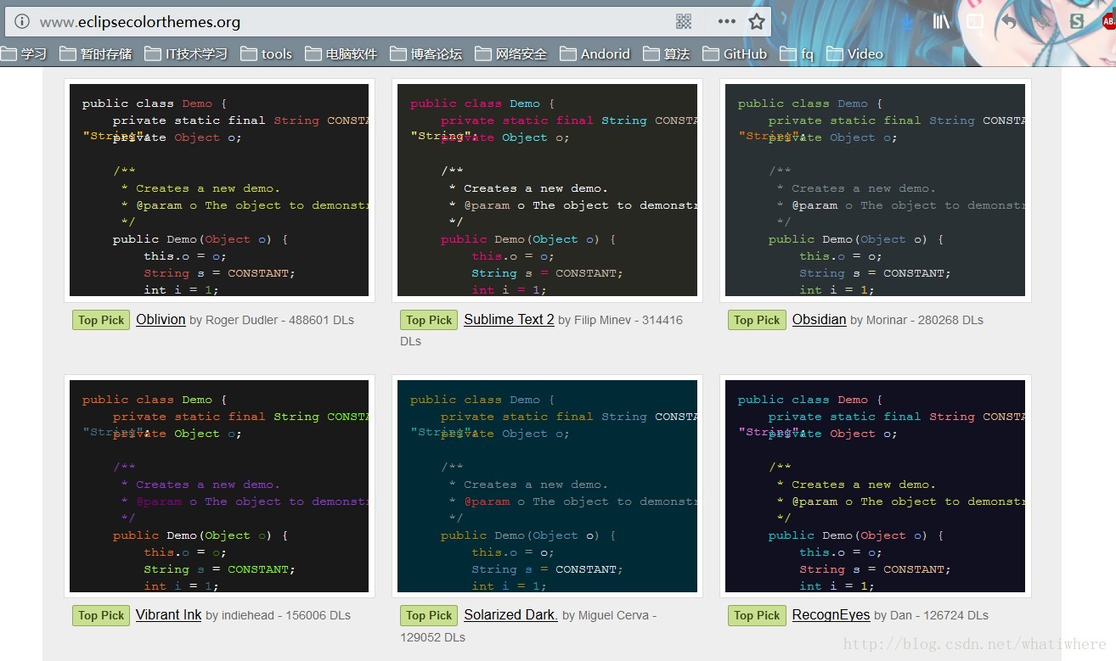
Task: Click the Obsidian theme code preview
Action: pos(875,190)
